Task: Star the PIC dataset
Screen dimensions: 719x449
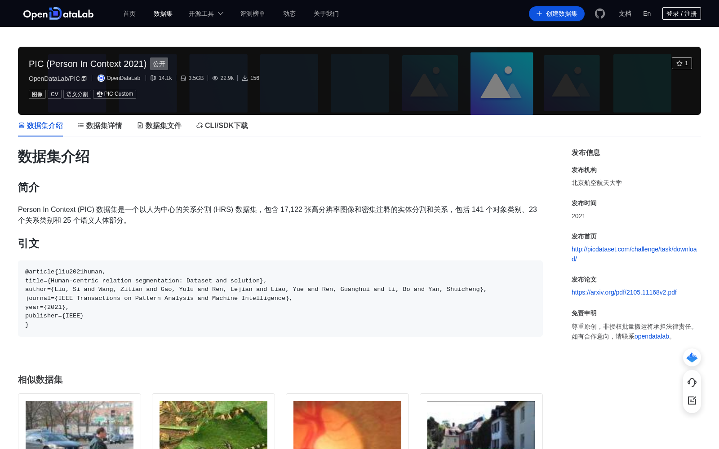Action: pos(682,63)
